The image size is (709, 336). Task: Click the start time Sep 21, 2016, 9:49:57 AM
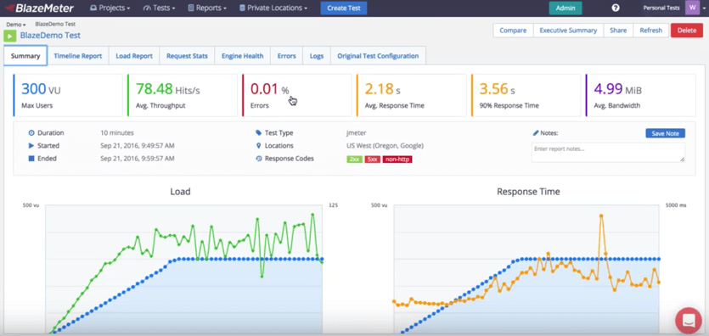tap(138, 146)
